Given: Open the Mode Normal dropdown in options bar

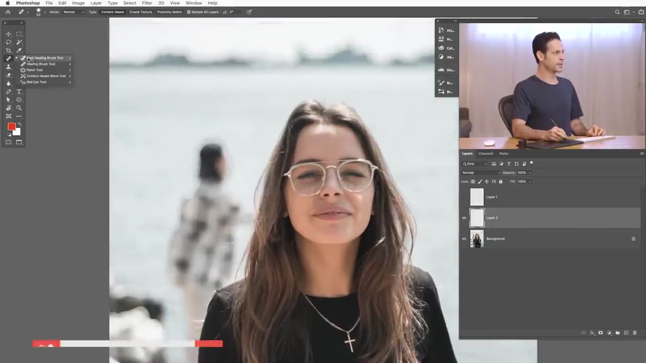Looking at the screenshot, I should pos(74,12).
